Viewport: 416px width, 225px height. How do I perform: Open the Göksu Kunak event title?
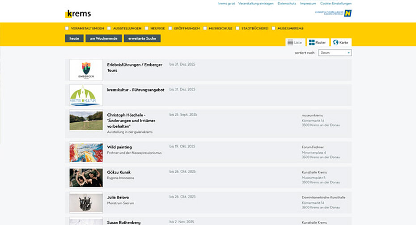coord(119,172)
